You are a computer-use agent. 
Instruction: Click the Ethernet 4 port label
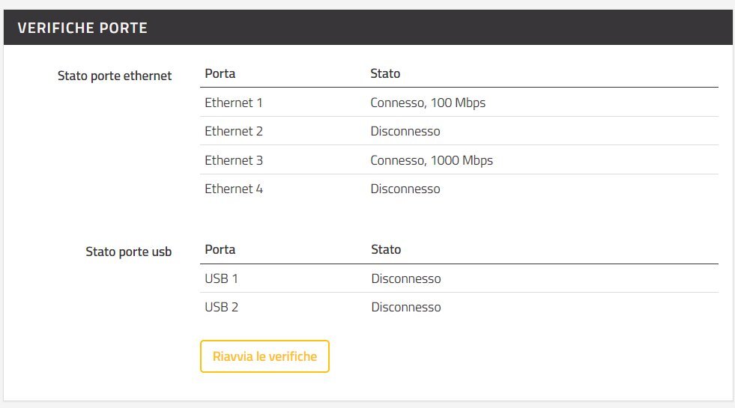(234, 189)
